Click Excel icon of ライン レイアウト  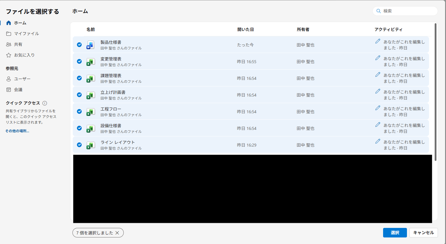(x=90, y=145)
